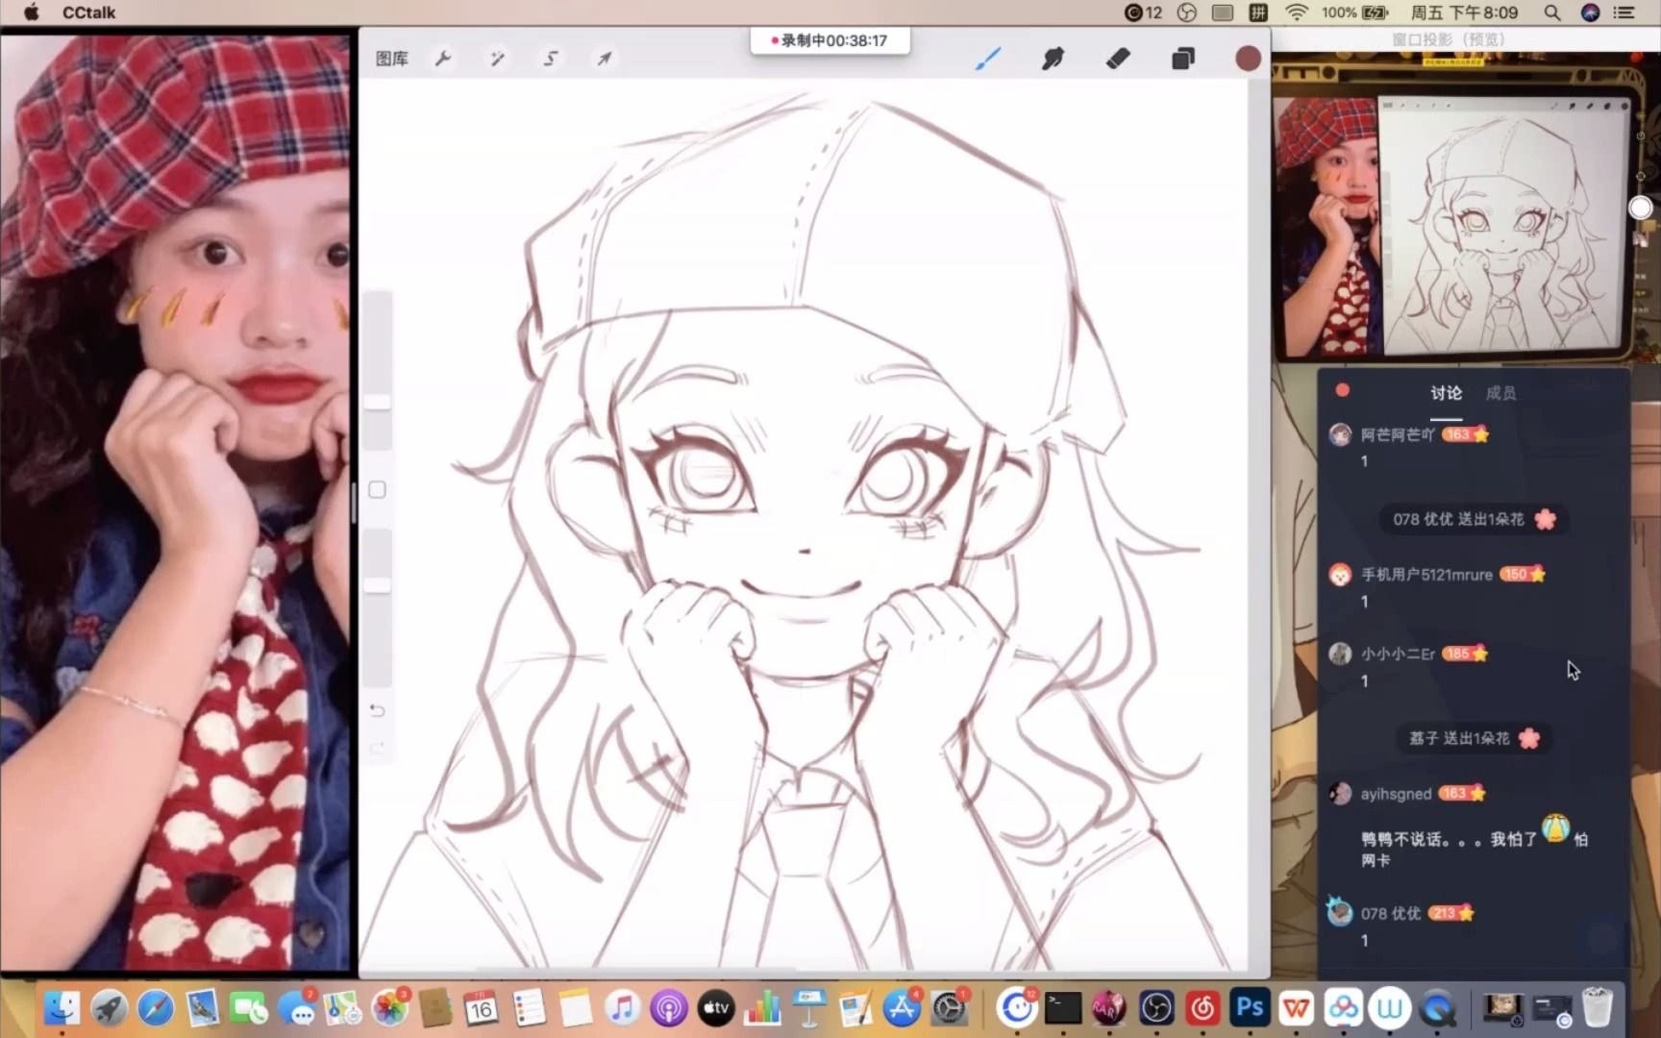Open the Layers panel icon
Screen dimensions: 1661x1038
pos(1183,59)
